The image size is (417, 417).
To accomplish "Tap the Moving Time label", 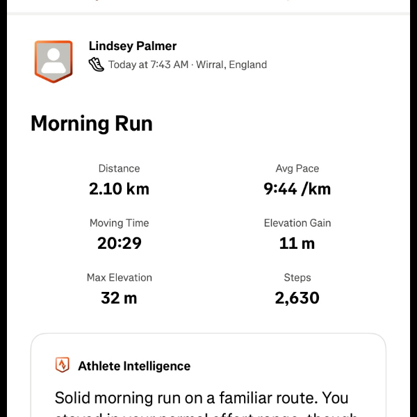I will [x=119, y=223].
